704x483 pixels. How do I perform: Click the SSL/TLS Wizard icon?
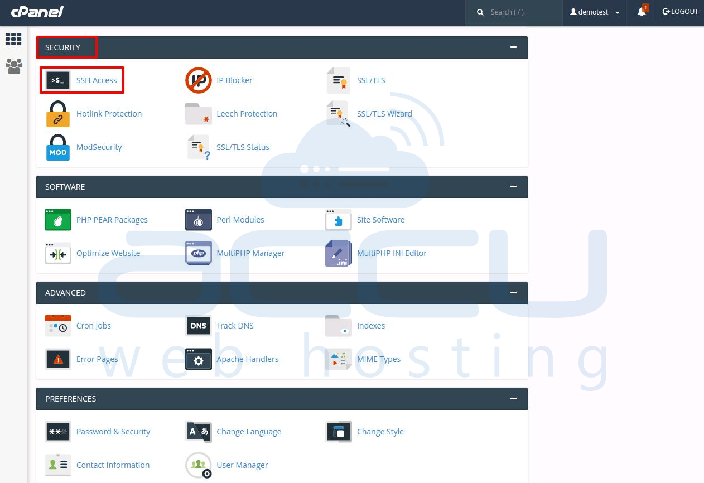(339, 114)
